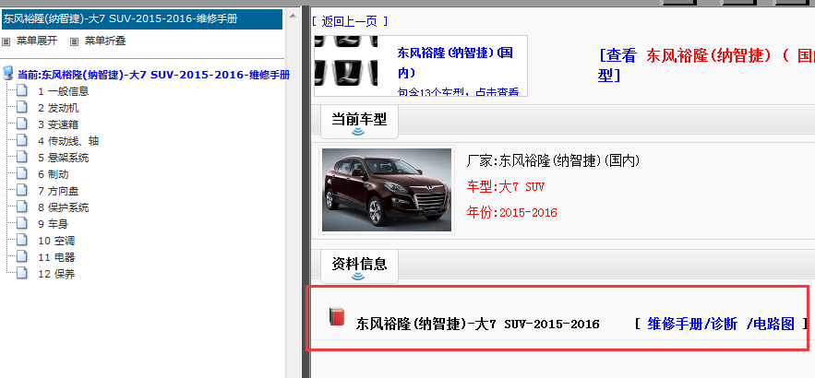
Task: Click the blue title bar 东风裕隆(纳智捷)-大7 SUV-2015-2016-维修手册
Action: (x=142, y=19)
